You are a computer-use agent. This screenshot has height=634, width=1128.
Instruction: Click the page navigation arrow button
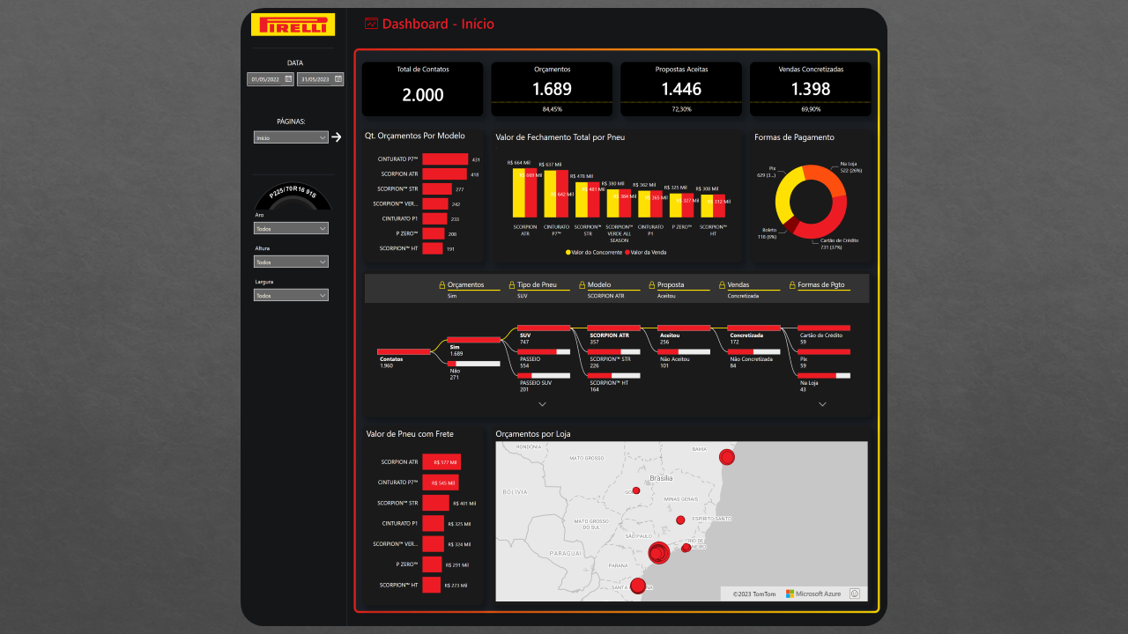(336, 137)
